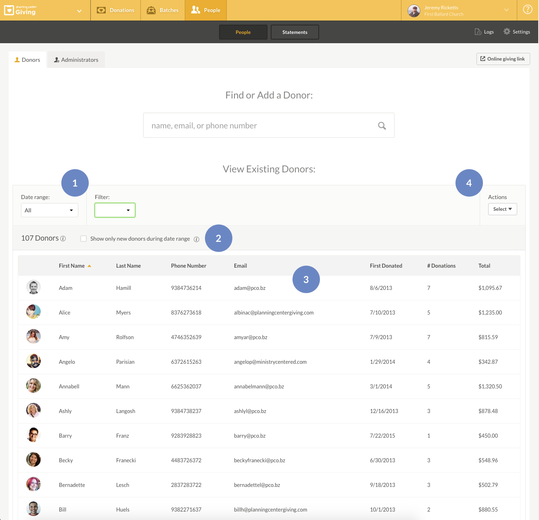Click the help question mark icon
This screenshot has height=520, width=539.
[x=527, y=10]
